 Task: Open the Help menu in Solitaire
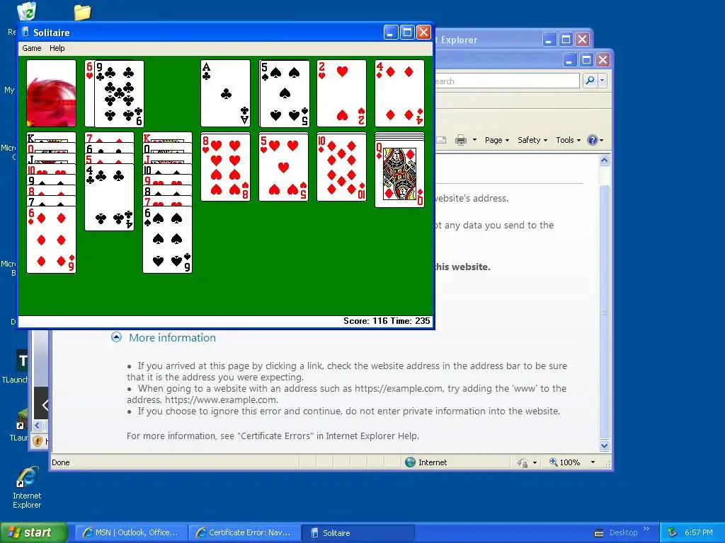pos(57,48)
